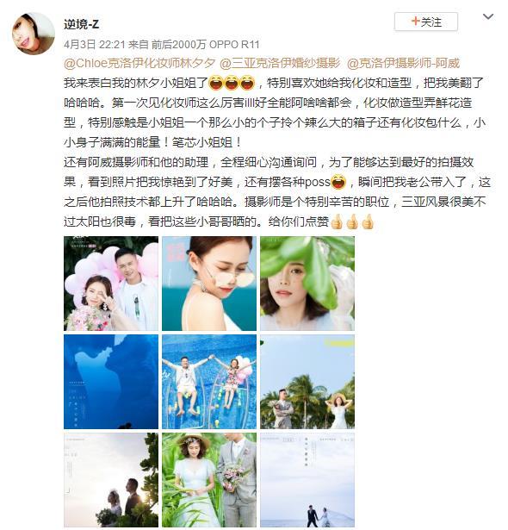Image resolution: width=508 pixels, height=530 pixels.
Task: Click the plus icon in the follow button
Action: click(x=416, y=22)
